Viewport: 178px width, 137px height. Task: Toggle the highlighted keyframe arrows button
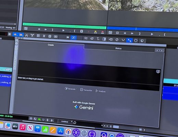(129, 40)
